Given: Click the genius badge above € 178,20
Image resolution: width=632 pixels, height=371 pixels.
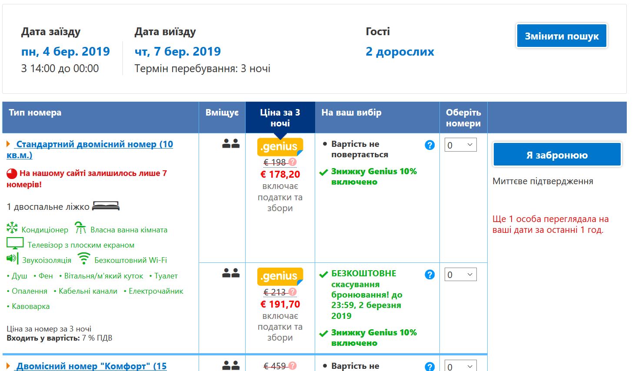Looking at the screenshot, I should [280, 147].
